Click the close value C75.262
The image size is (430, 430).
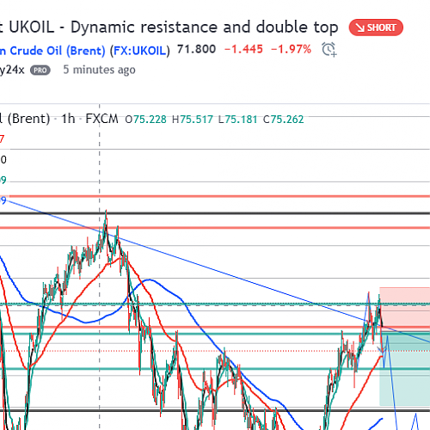tap(283, 120)
